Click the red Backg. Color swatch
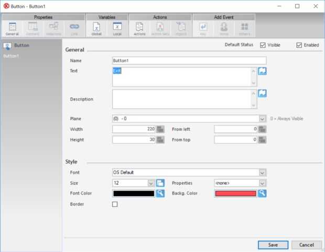 tap(236, 193)
